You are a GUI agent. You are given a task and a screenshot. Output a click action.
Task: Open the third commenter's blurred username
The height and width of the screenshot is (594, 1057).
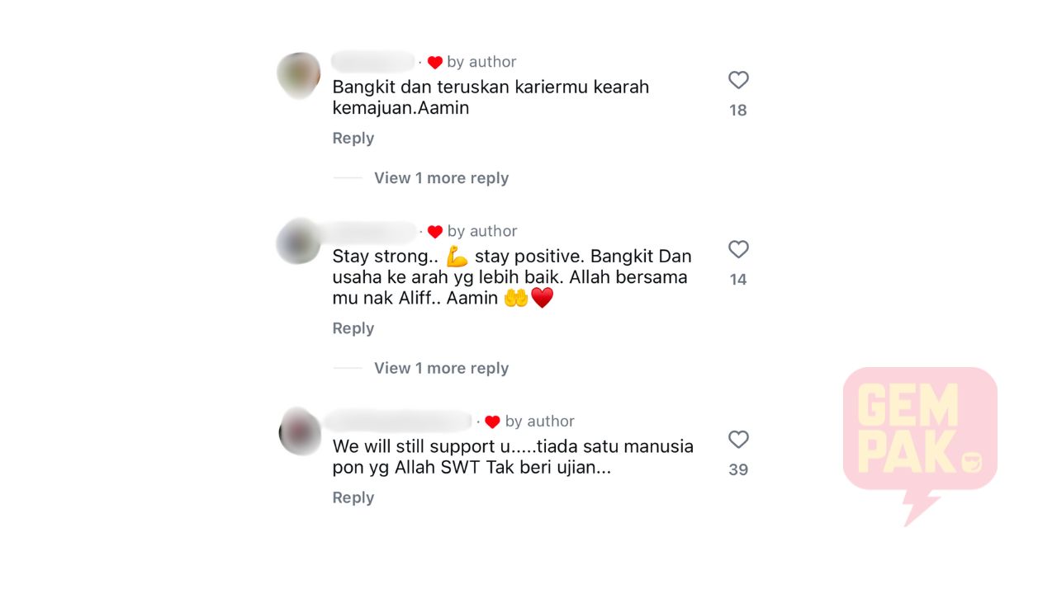pyautogui.click(x=398, y=421)
